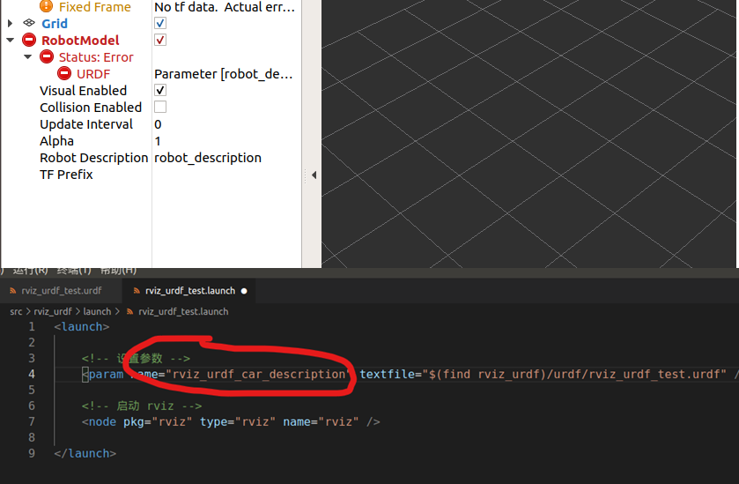Click line number 4 in the editor

32,374
